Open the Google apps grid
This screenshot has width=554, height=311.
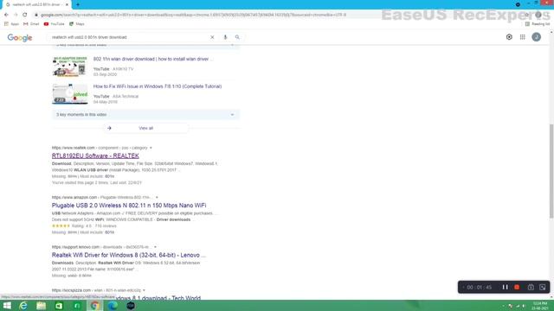(523, 37)
